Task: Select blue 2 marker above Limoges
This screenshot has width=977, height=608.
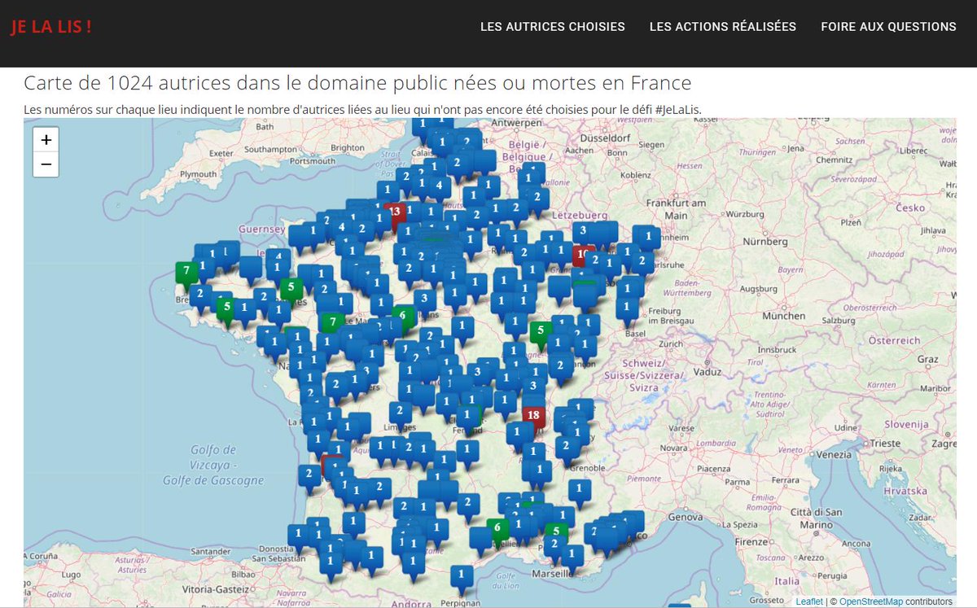Action: (400, 413)
